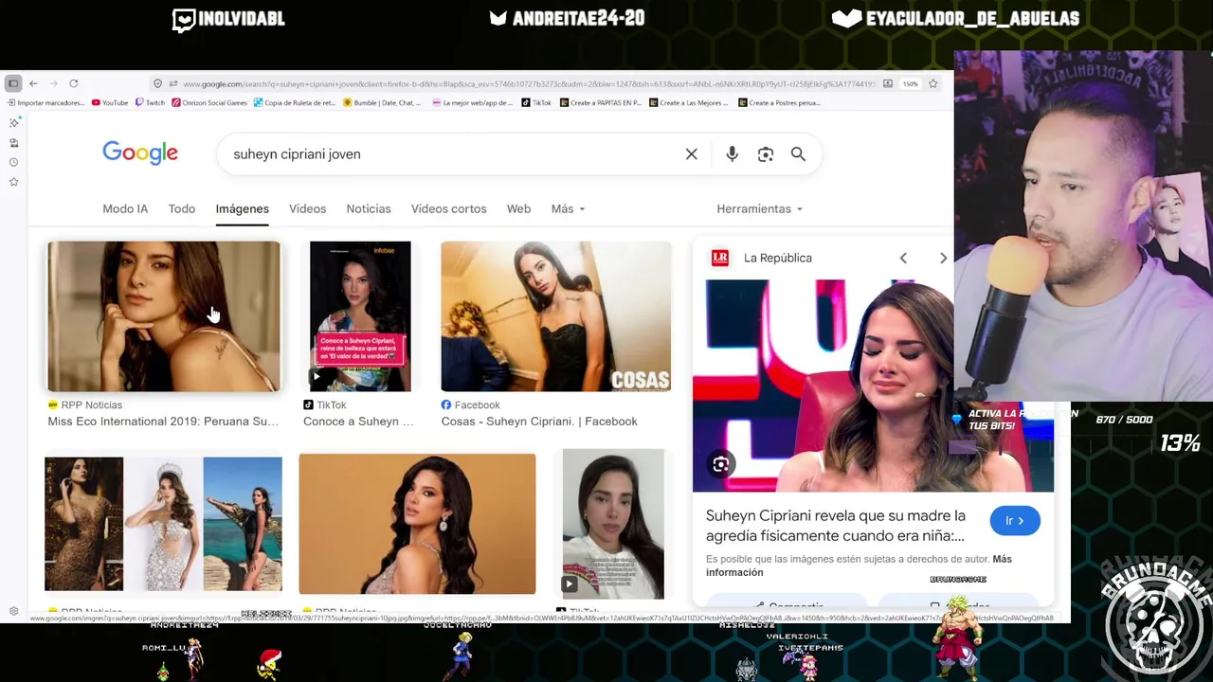
Task: Click the Lens search icon on preview image
Action: pos(721,464)
